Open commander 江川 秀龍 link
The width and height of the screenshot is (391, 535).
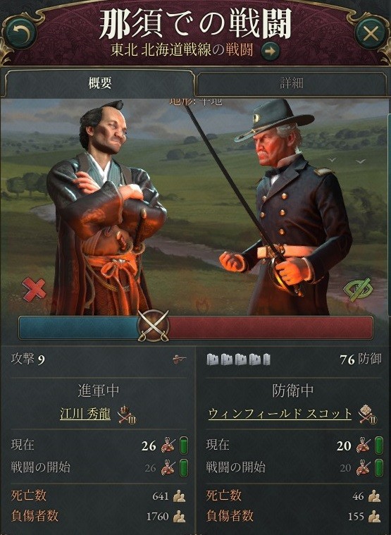tap(85, 414)
